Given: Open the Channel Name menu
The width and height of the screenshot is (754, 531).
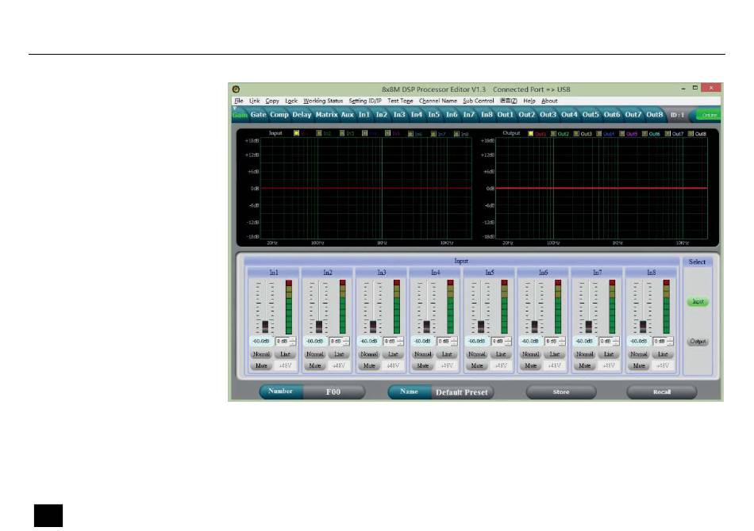Looking at the screenshot, I should [x=438, y=101].
